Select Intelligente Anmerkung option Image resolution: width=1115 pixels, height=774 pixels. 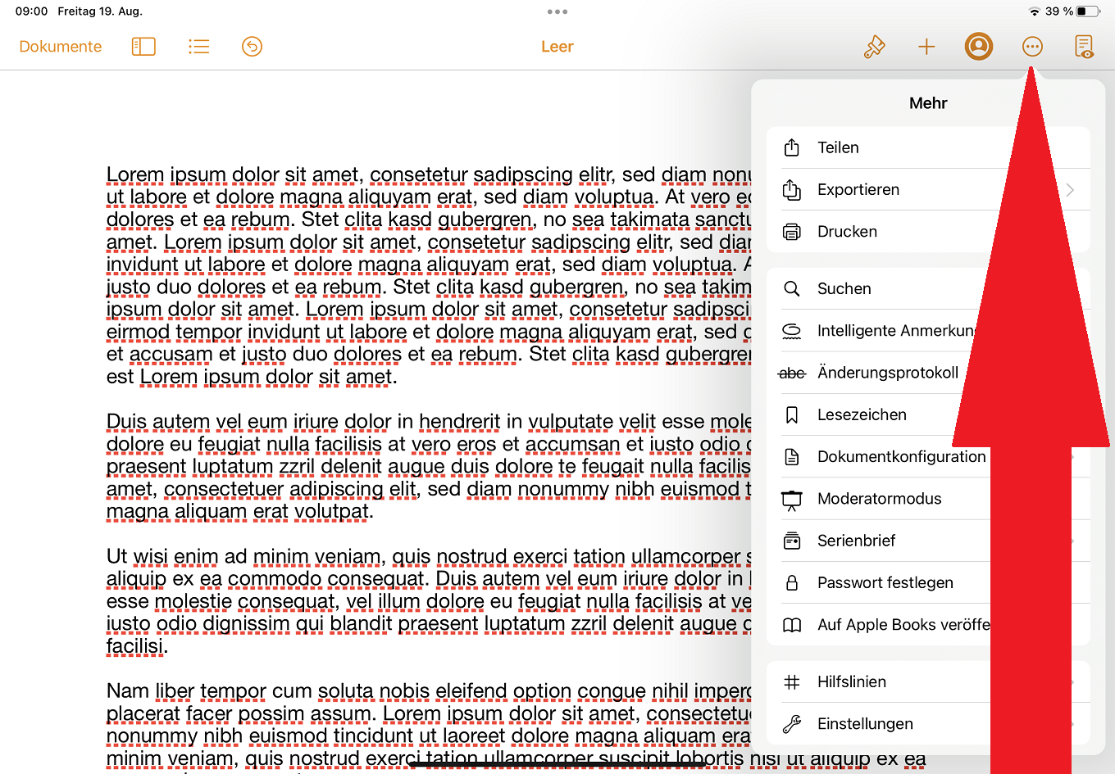pyautogui.click(x=928, y=331)
